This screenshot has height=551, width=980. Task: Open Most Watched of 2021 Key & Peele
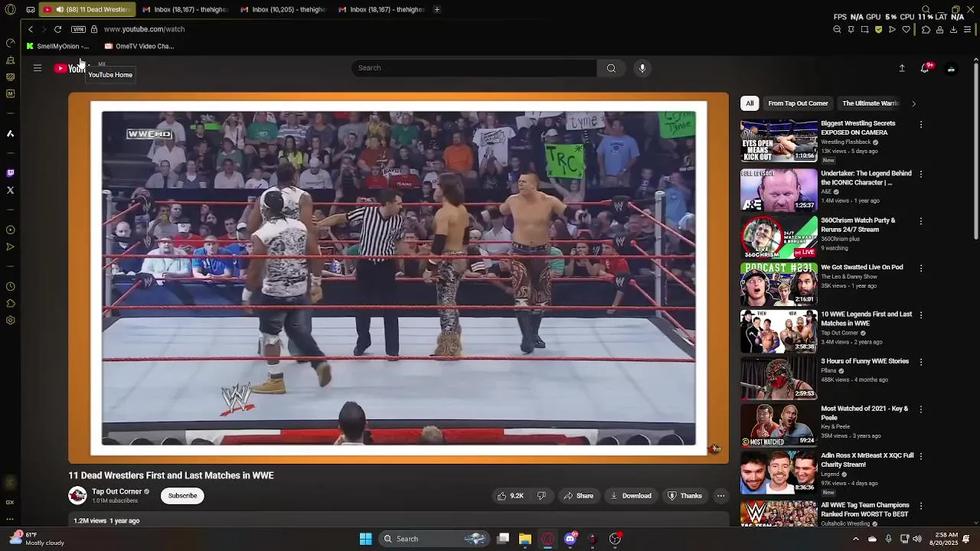(x=864, y=412)
